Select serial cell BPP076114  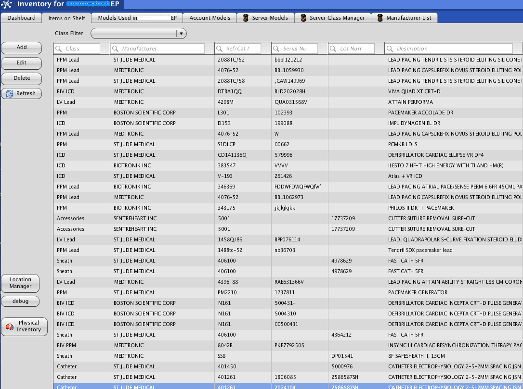click(x=287, y=240)
